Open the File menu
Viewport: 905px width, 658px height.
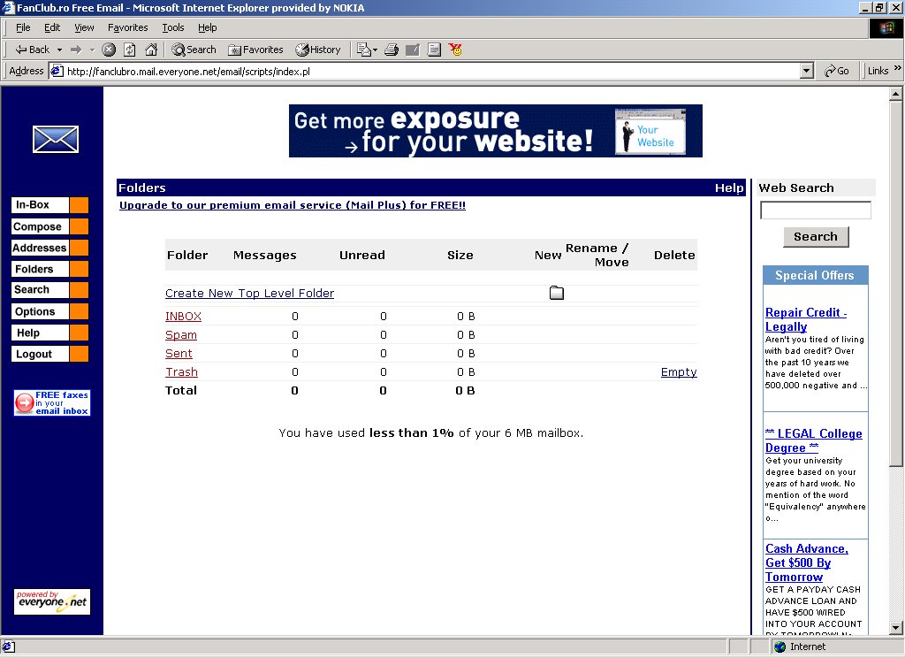[x=23, y=27]
